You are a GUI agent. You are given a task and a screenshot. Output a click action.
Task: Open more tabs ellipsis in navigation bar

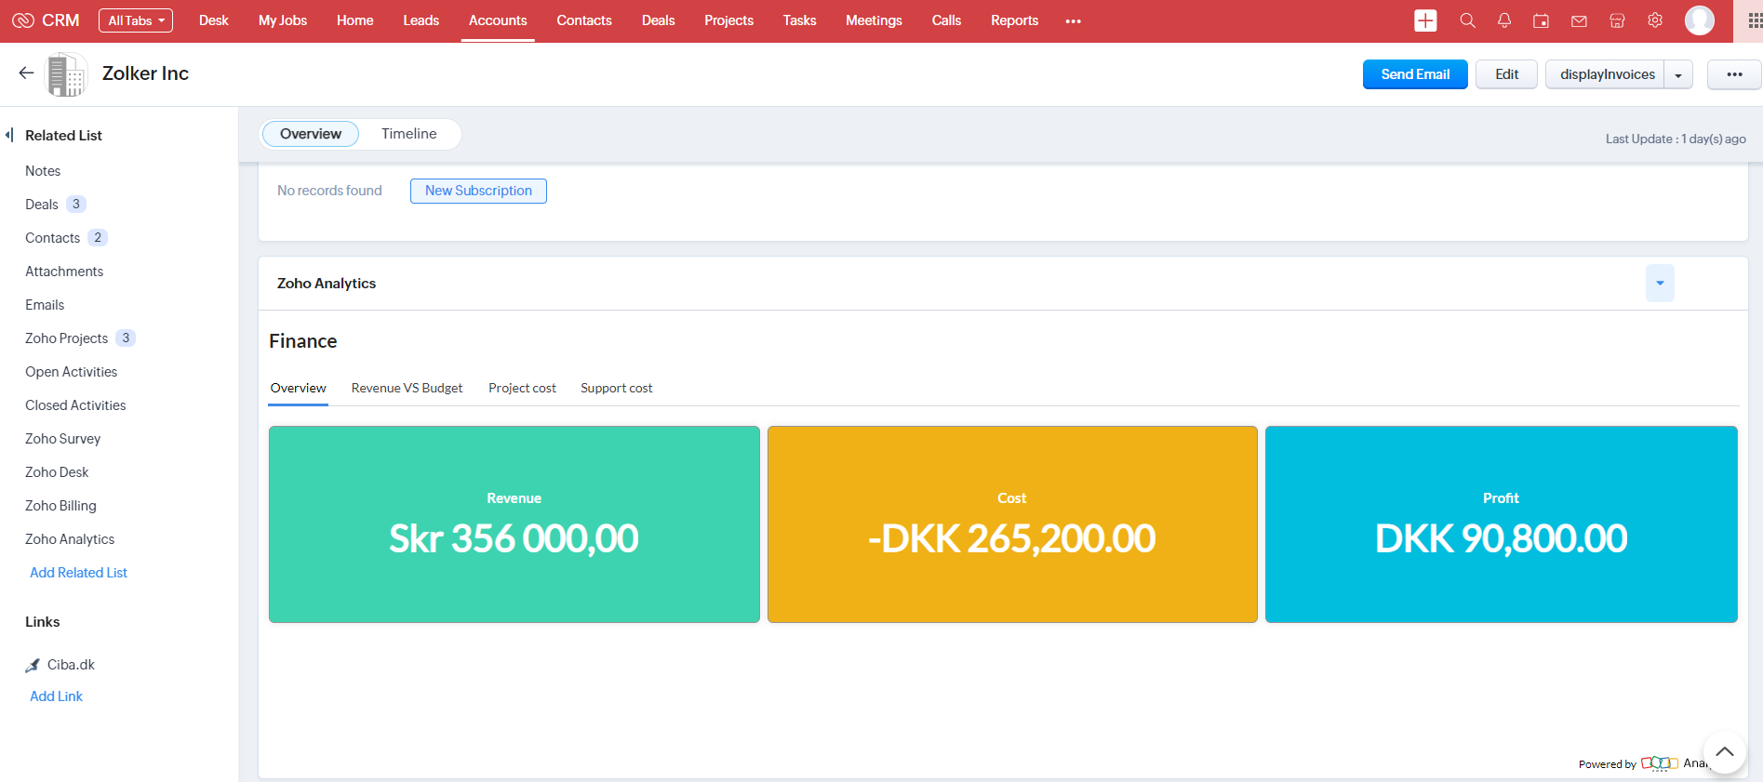tap(1073, 20)
